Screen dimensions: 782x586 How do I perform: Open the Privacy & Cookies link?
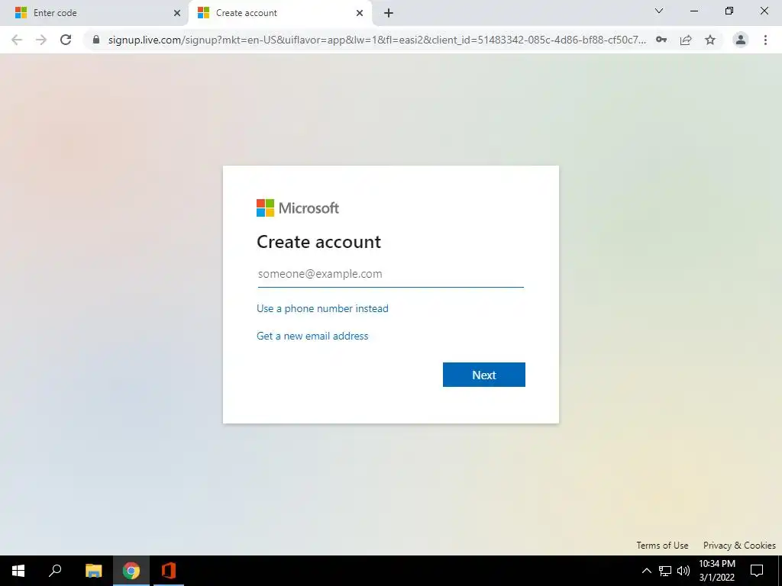(x=739, y=545)
